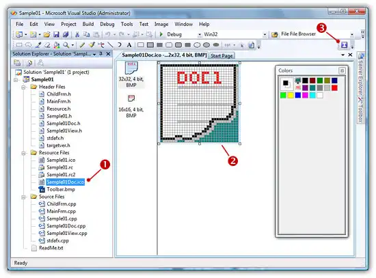Toggle Solution Explorer auto-hide pin

click(x=101, y=54)
